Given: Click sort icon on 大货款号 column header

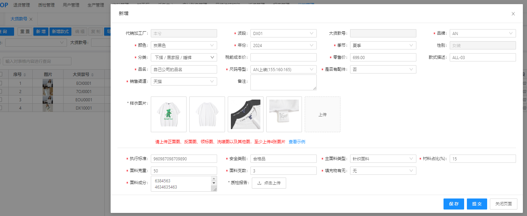Looking at the screenshot, I should (92, 75).
